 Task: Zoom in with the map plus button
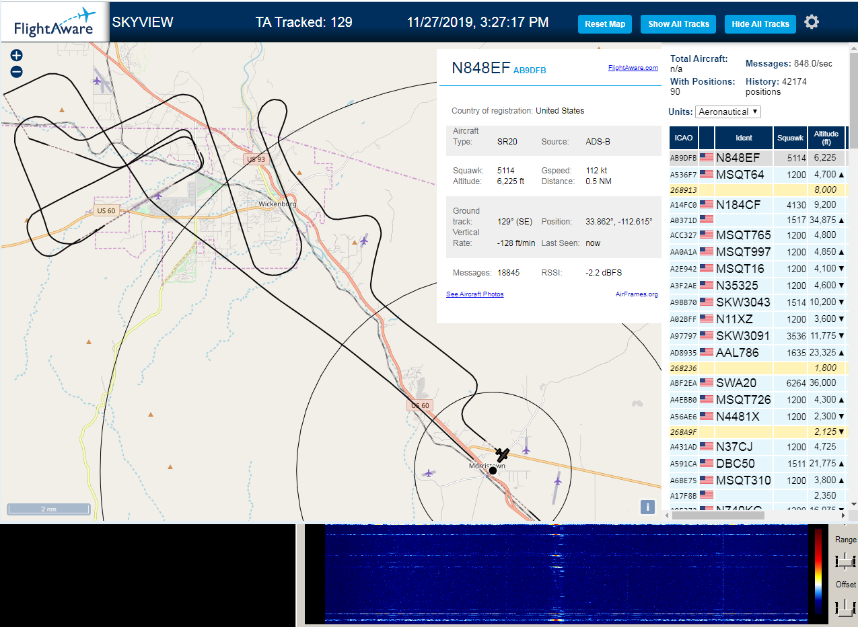pos(17,56)
